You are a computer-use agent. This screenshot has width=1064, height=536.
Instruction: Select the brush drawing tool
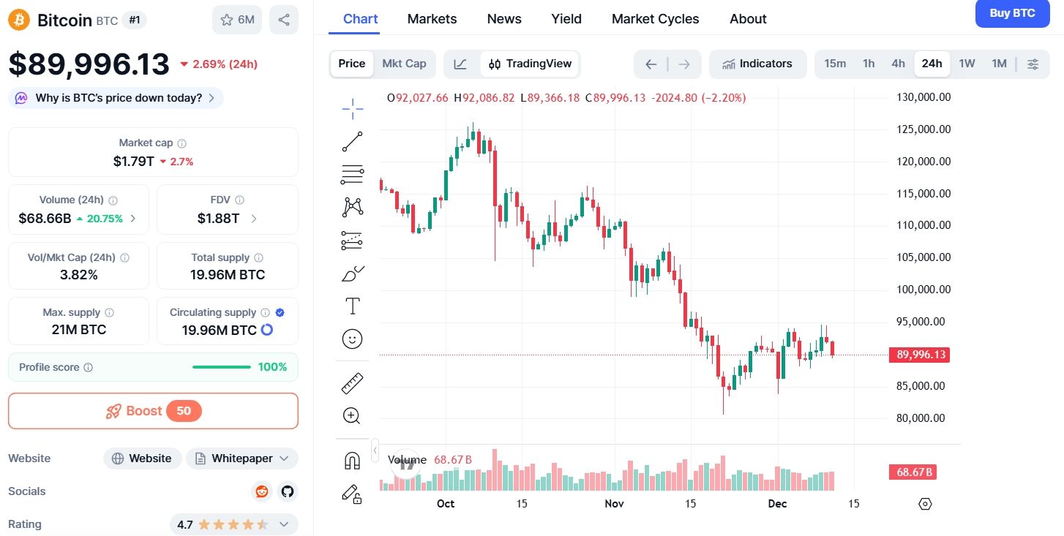coord(352,273)
